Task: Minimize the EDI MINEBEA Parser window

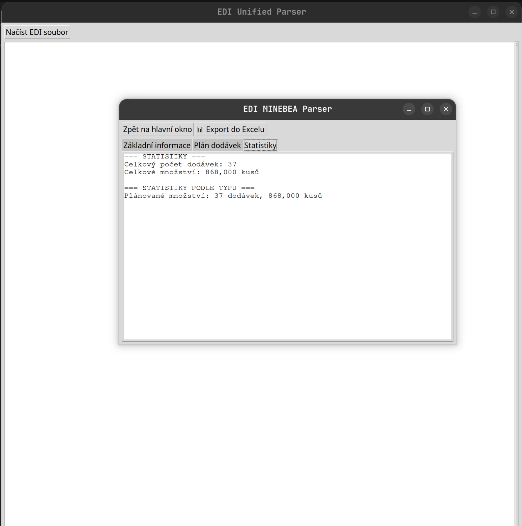Action: pyautogui.click(x=409, y=109)
